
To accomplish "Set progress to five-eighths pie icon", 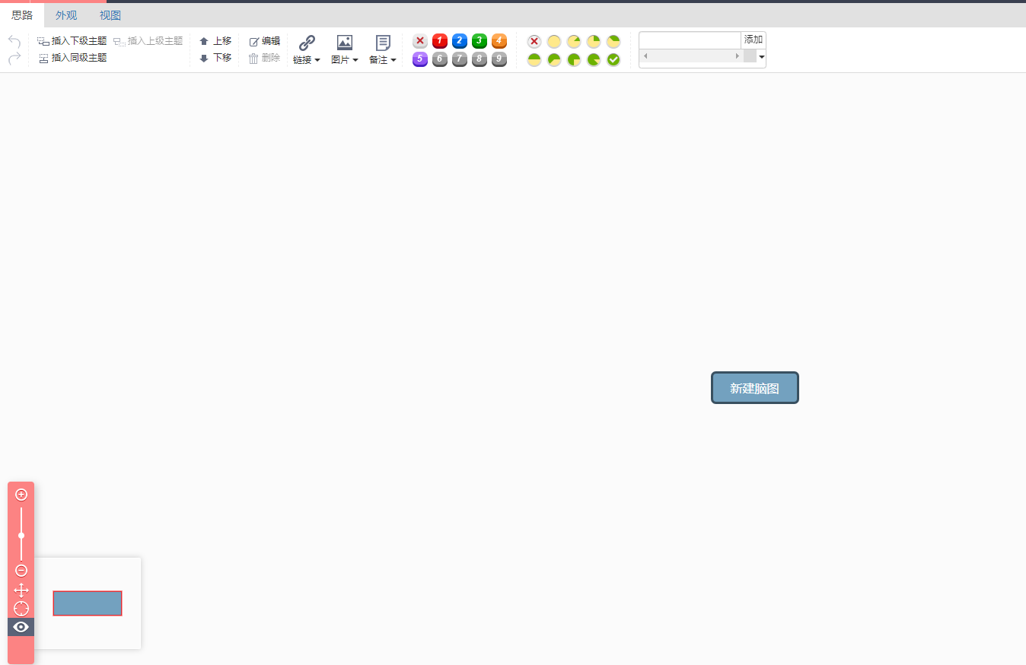I will point(554,59).
